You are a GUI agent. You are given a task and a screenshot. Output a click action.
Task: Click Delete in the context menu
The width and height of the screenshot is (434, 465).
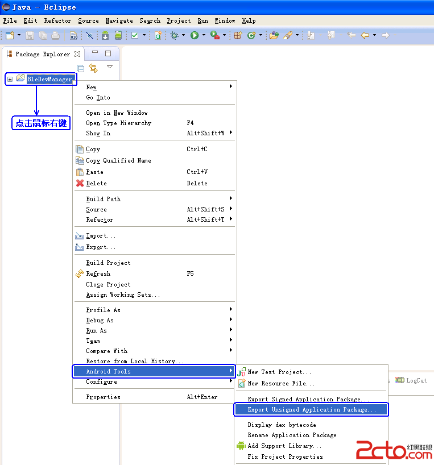pyautogui.click(x=154, y=183)
